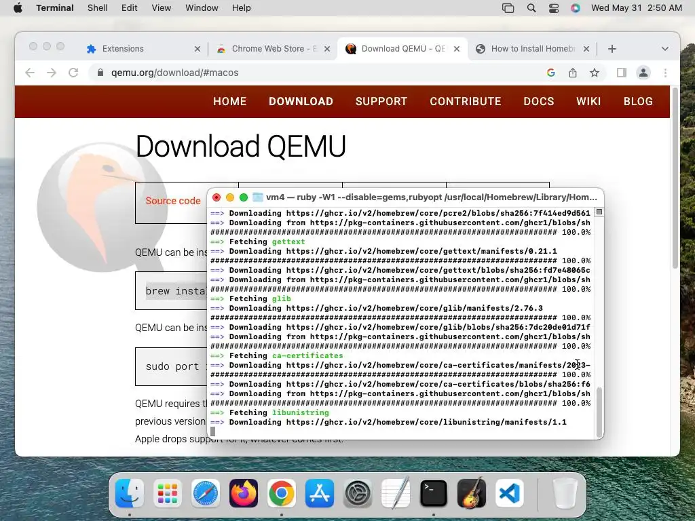Open Finder from the dock
Viewport: 695px width, 521px height.
coord(130,493)
